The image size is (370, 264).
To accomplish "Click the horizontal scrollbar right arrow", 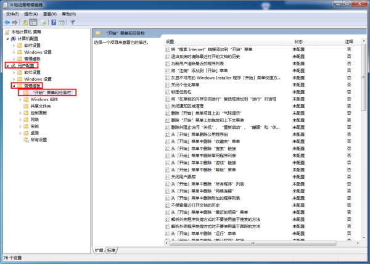I will point(358,243).
